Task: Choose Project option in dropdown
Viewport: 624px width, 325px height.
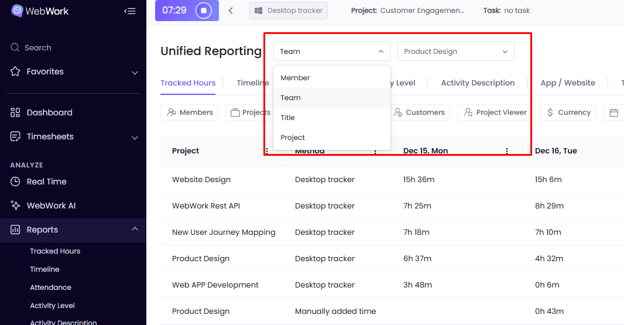Action: 293,138
